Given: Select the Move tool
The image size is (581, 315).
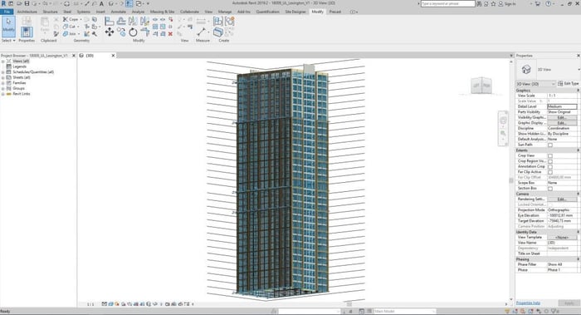Looking at the screenshot, I should click(x=109, y=32).
